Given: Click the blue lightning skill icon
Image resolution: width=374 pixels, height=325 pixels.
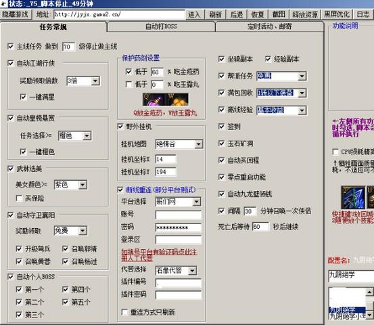Looking at the screenshot, I should (x=353, y=198).
